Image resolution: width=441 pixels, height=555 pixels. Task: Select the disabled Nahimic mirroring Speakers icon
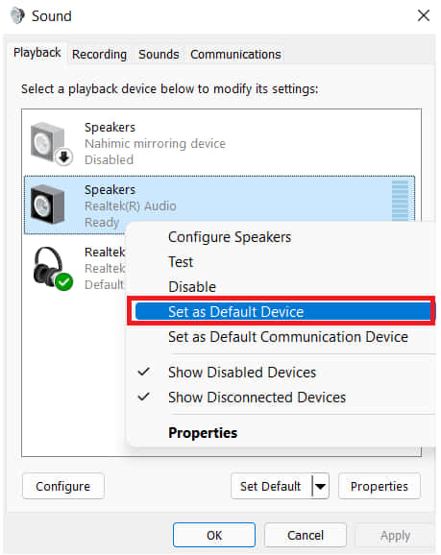(51, 143)
